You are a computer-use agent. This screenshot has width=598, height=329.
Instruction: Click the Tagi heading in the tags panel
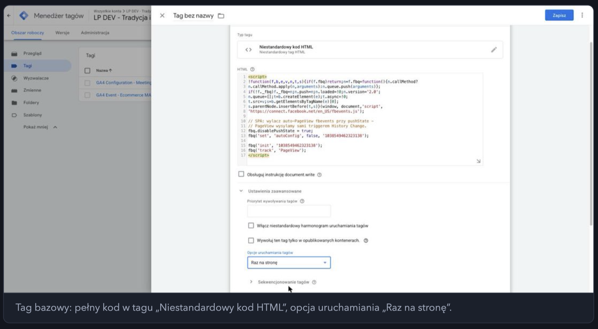point(90,55)
